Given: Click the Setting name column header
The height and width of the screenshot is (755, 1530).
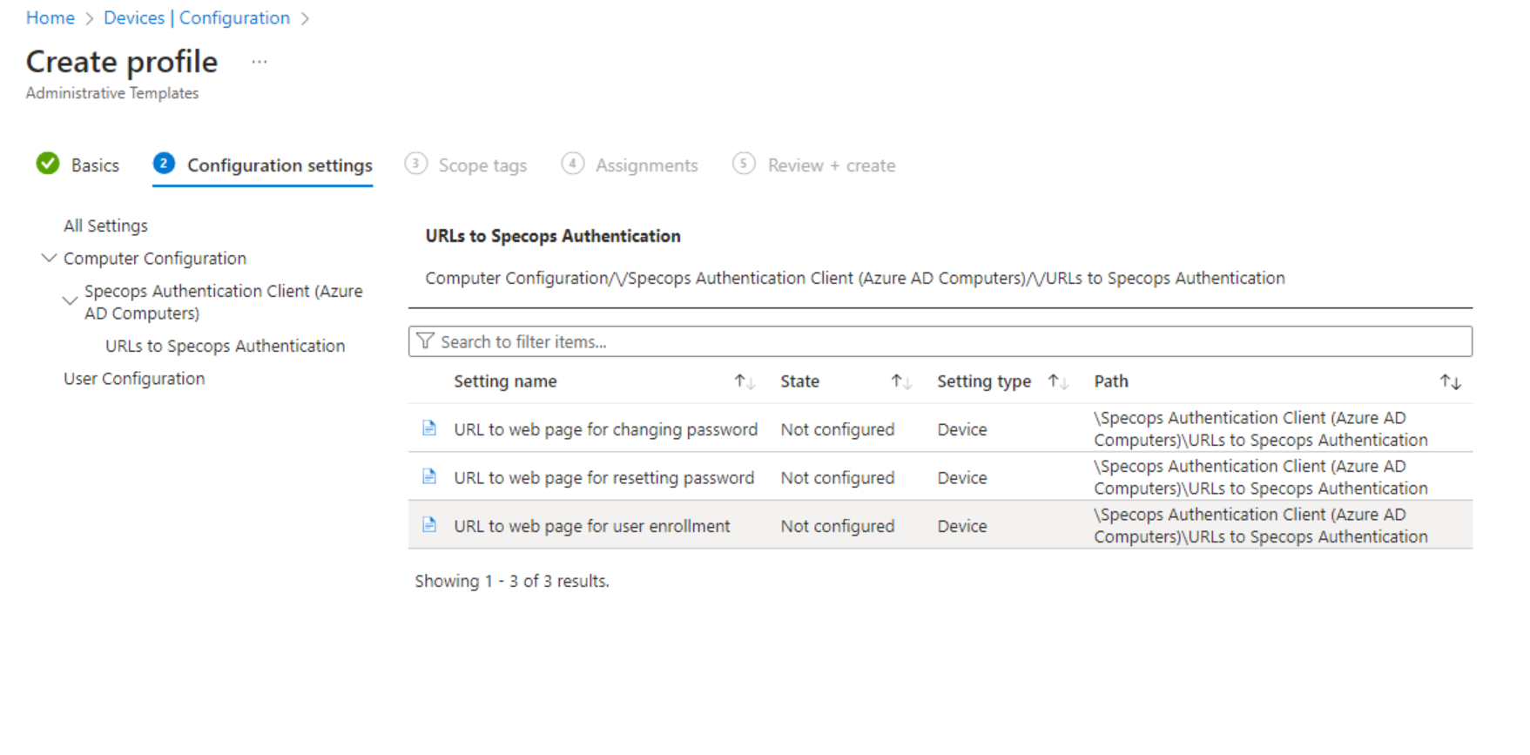Looking at the screenshot, I should [x=505, y=381].
